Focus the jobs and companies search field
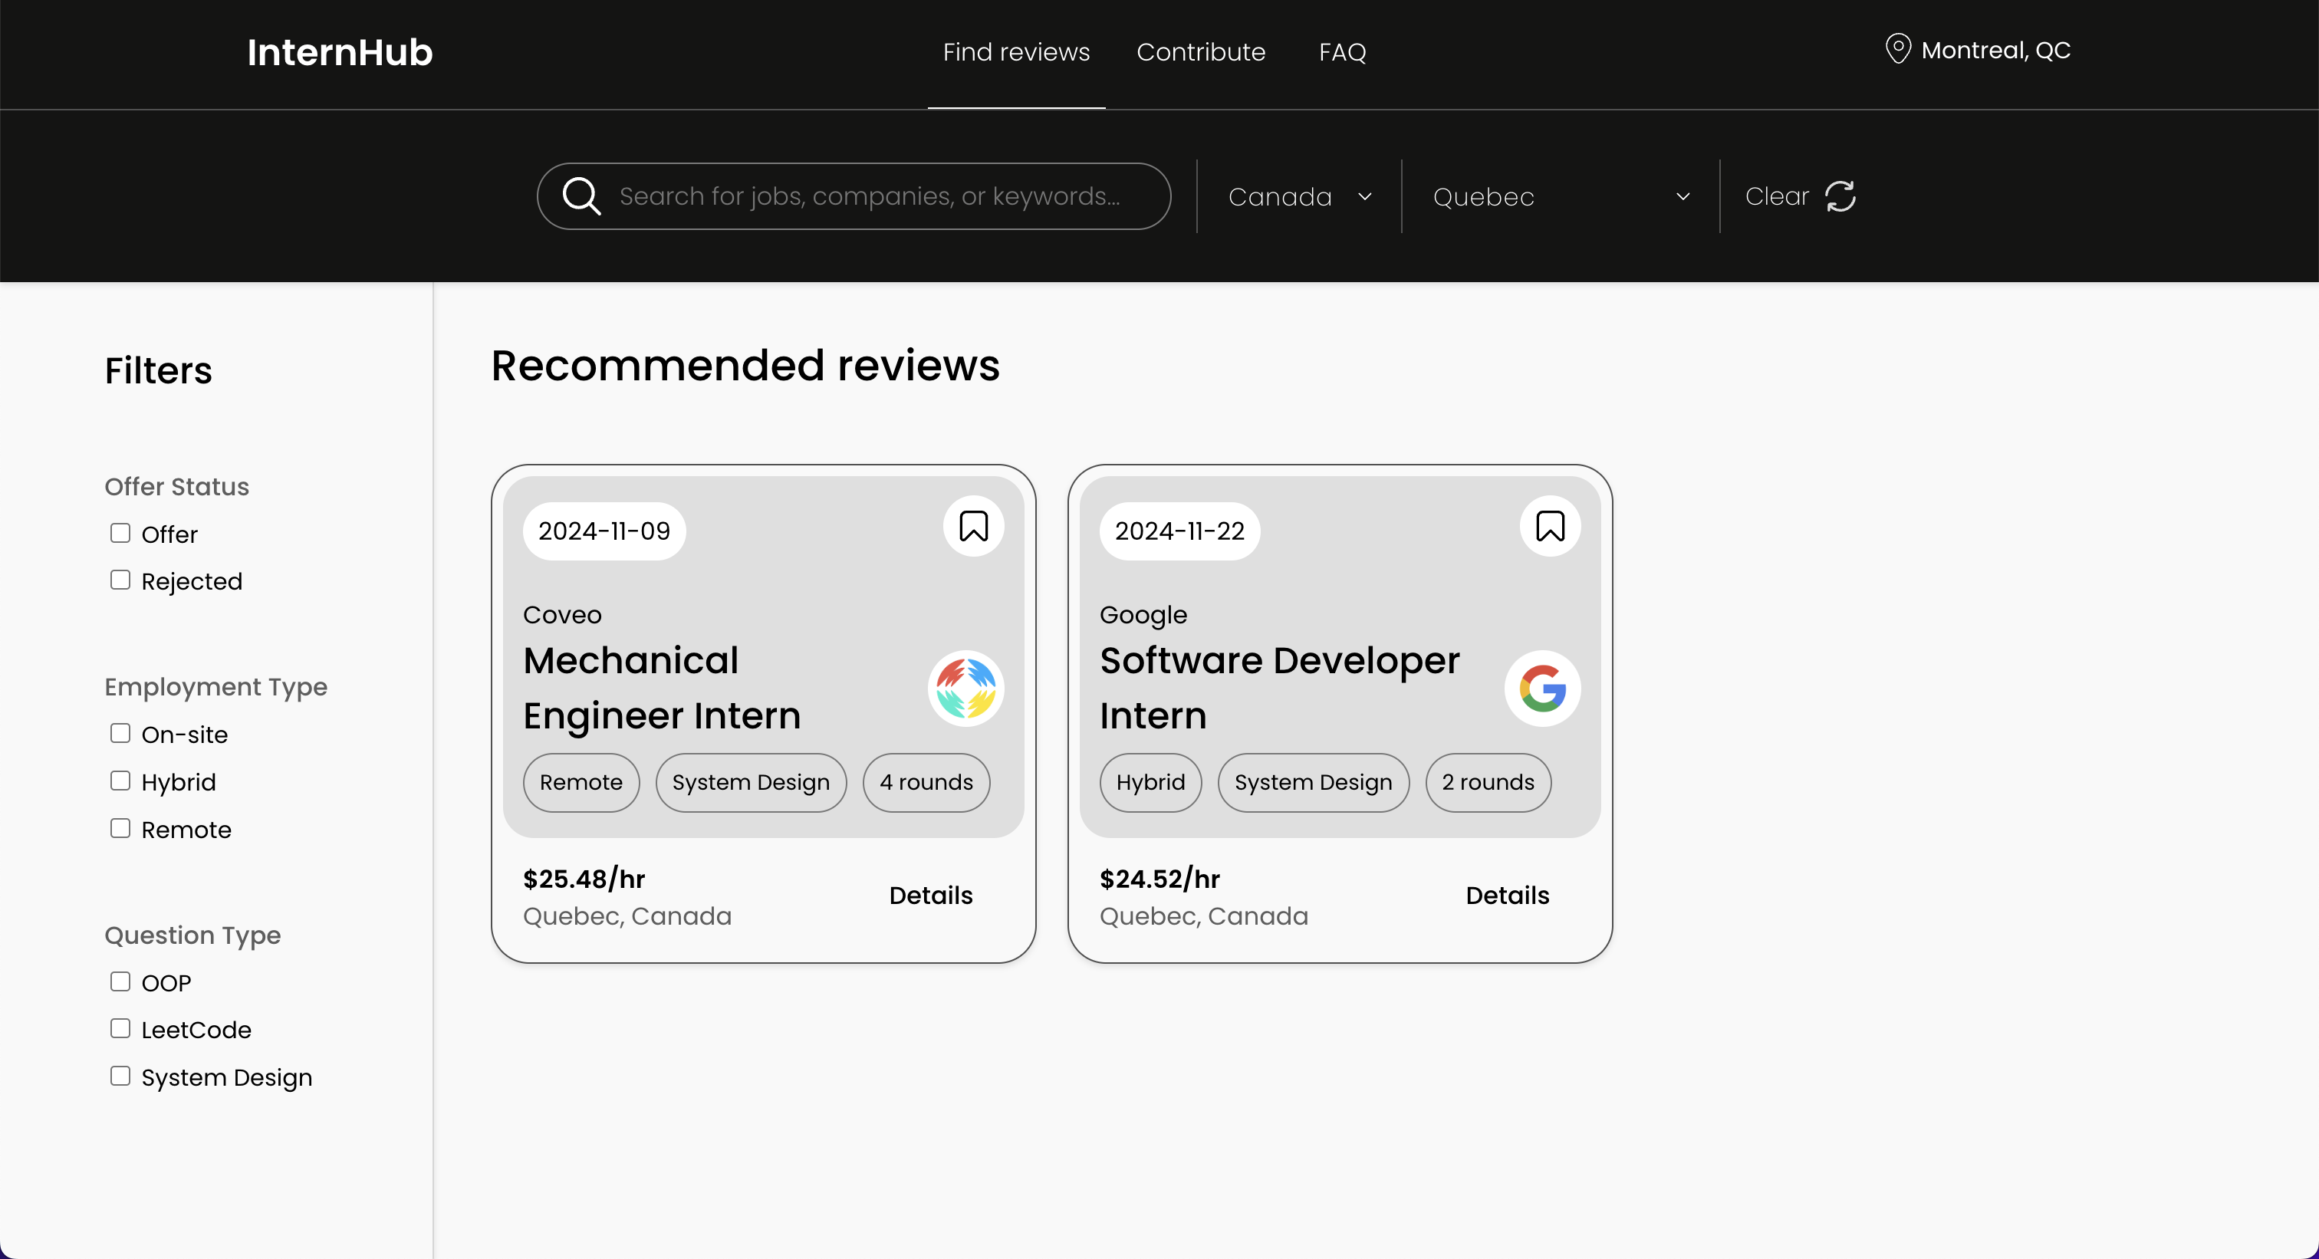Image resolution: width=2319 pixels, height=1259 pixels. (869, 196)
